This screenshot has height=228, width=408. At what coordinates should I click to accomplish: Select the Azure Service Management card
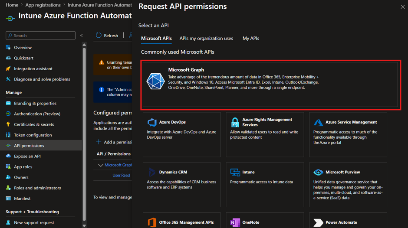348,135
